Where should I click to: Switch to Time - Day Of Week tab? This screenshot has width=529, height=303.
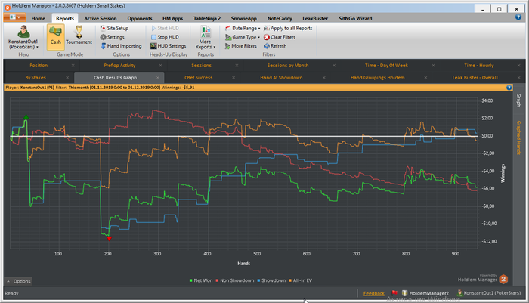click(x=386, y=66)
